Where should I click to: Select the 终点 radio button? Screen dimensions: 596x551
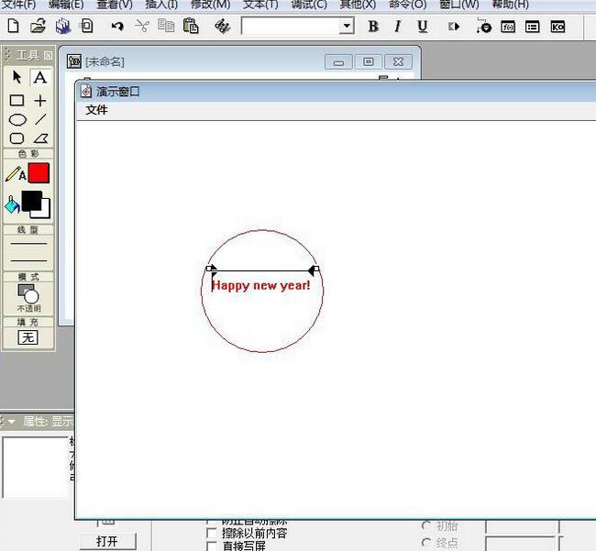click(426, 543)
